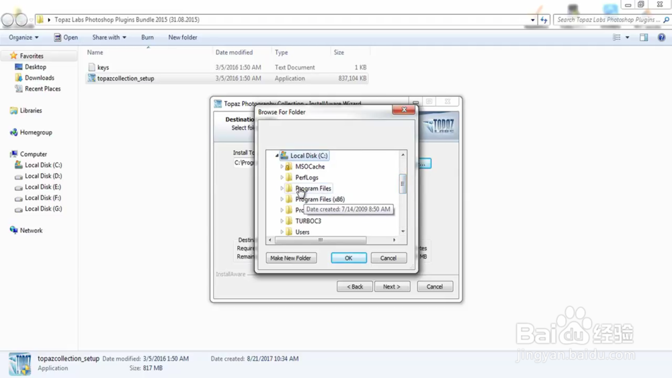Select MSOCache folder icon in Browse dialog
Viewport: 672px width, 378px height.
[x=289, y=167]
